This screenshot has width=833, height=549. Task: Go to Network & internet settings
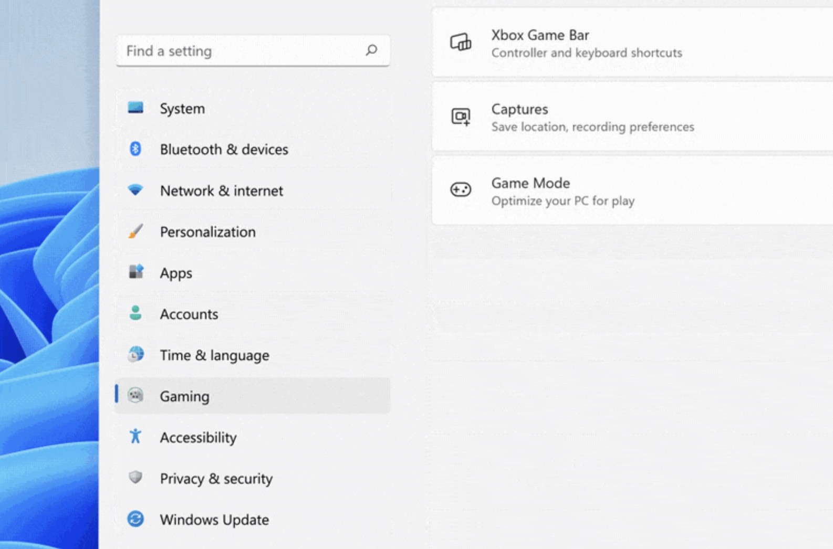[x=253, y=191]
